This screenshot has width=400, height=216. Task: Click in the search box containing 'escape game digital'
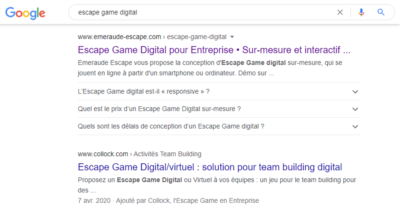coord(198,12)
